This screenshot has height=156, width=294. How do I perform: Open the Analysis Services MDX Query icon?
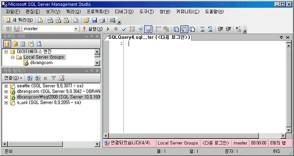coord(50,20)
